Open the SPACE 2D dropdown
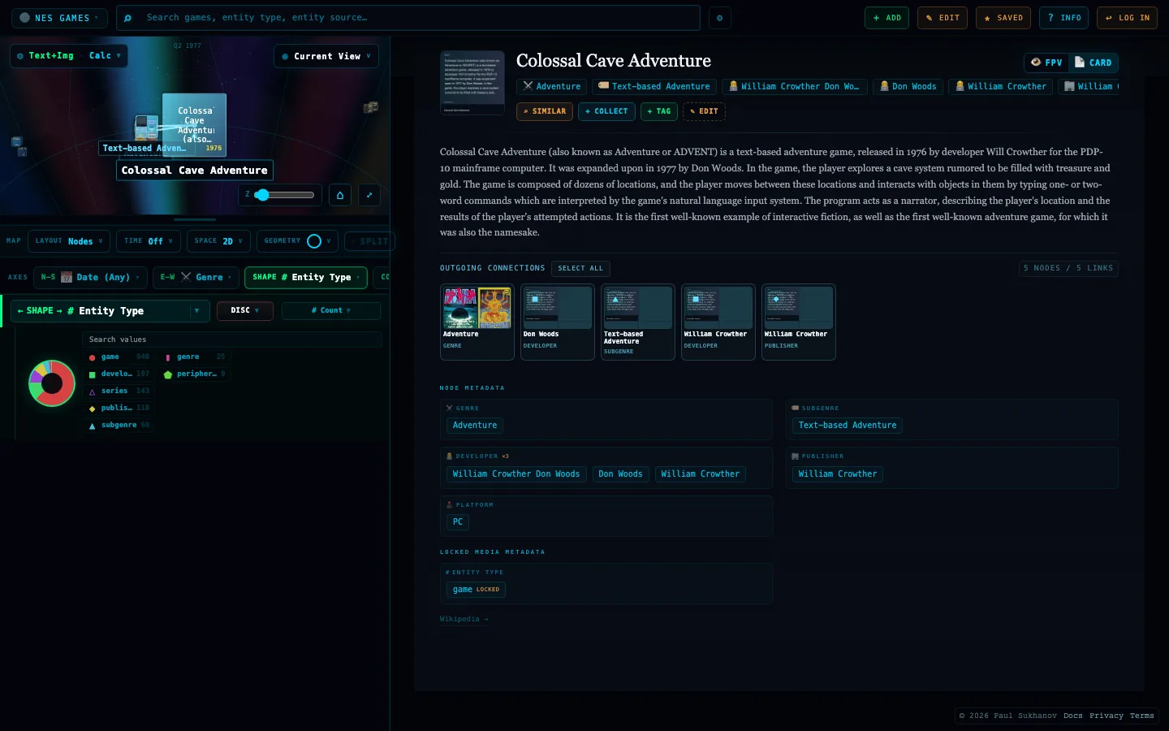Viewport: 1169px width, 731px height. (x=218, y=241)
